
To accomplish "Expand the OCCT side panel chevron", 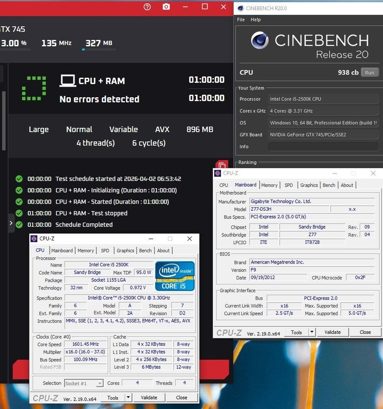I will [x=11, y=223].
